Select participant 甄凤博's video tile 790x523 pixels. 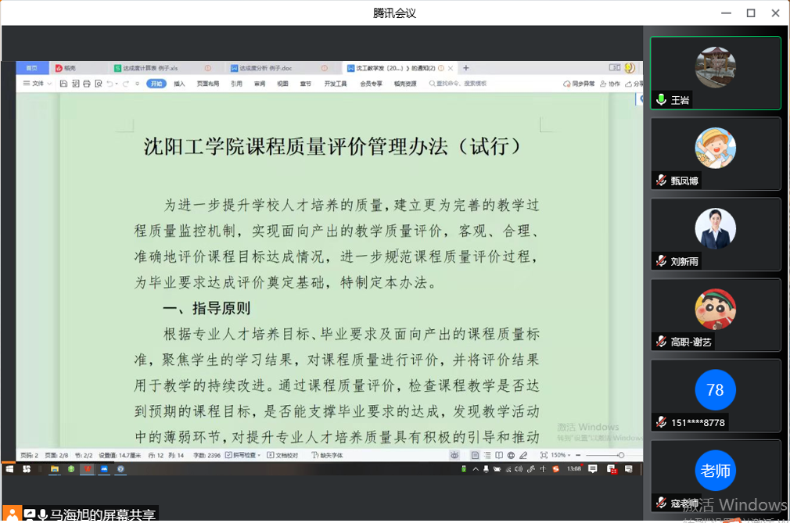(716, 153)
